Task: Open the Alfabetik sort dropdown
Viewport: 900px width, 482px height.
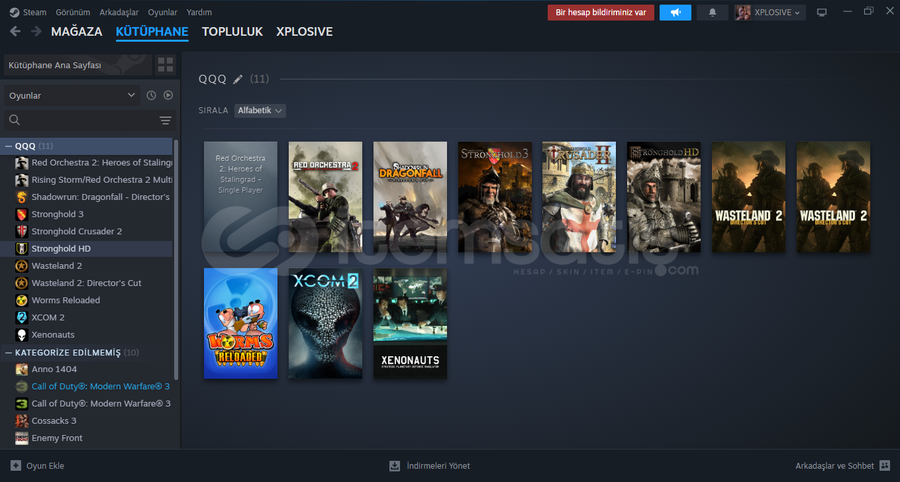Action: 260,111
